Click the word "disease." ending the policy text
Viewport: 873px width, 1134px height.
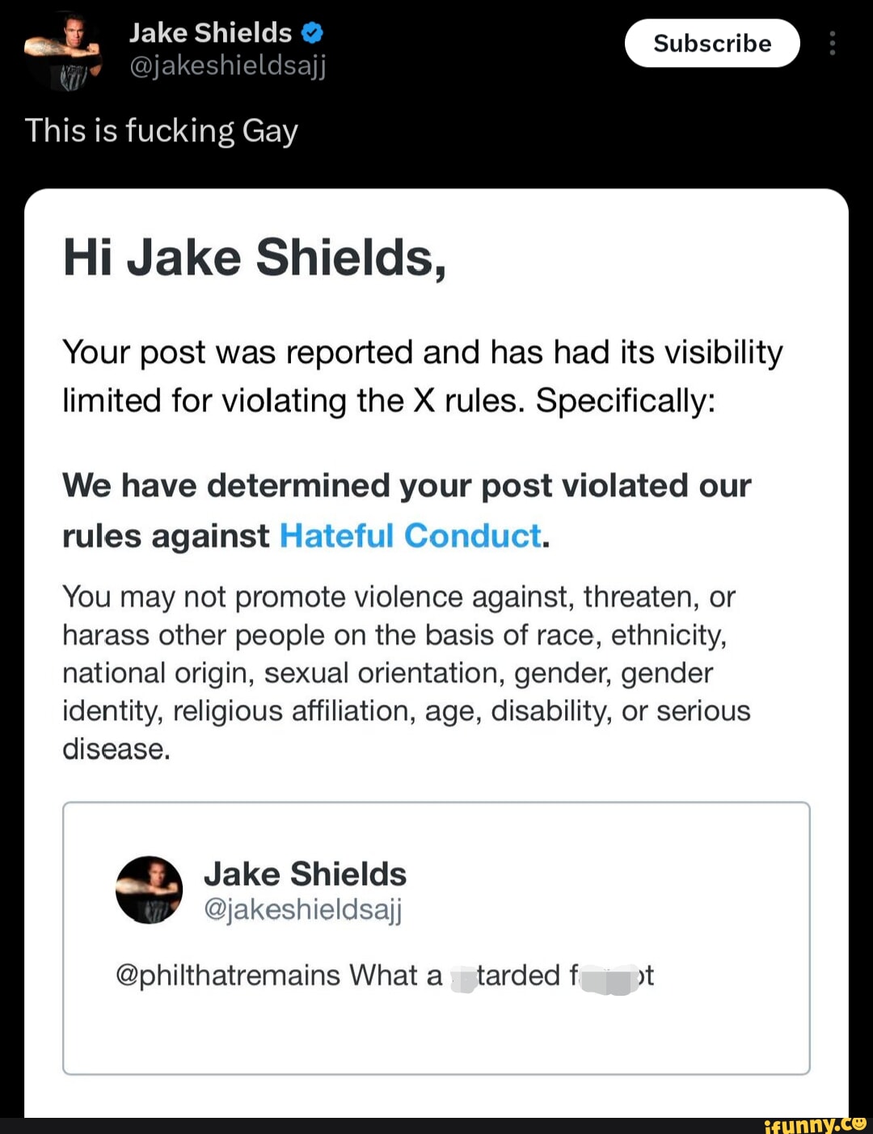pyautogui.click(x=116, y=749)
